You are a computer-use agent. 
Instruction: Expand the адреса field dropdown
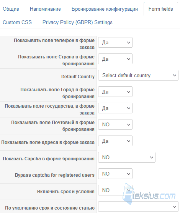pyautogui.click(x=115, y=141)
